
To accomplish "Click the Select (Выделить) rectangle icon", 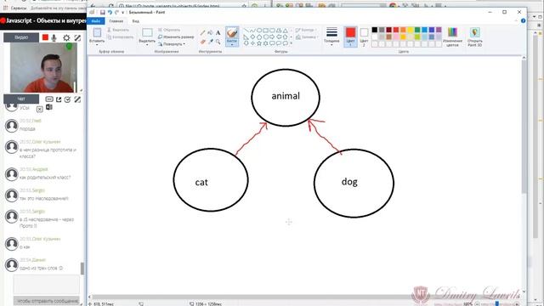I will [147, 32].
